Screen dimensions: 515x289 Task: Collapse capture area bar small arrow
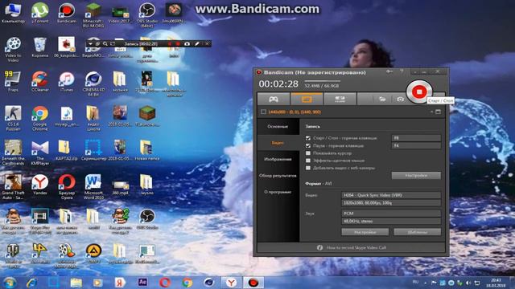tap(431, 112)
